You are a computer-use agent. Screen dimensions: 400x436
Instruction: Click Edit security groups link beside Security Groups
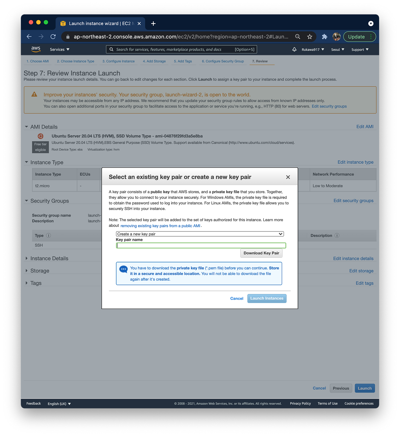pyautogui.click(x=353, y=201)
